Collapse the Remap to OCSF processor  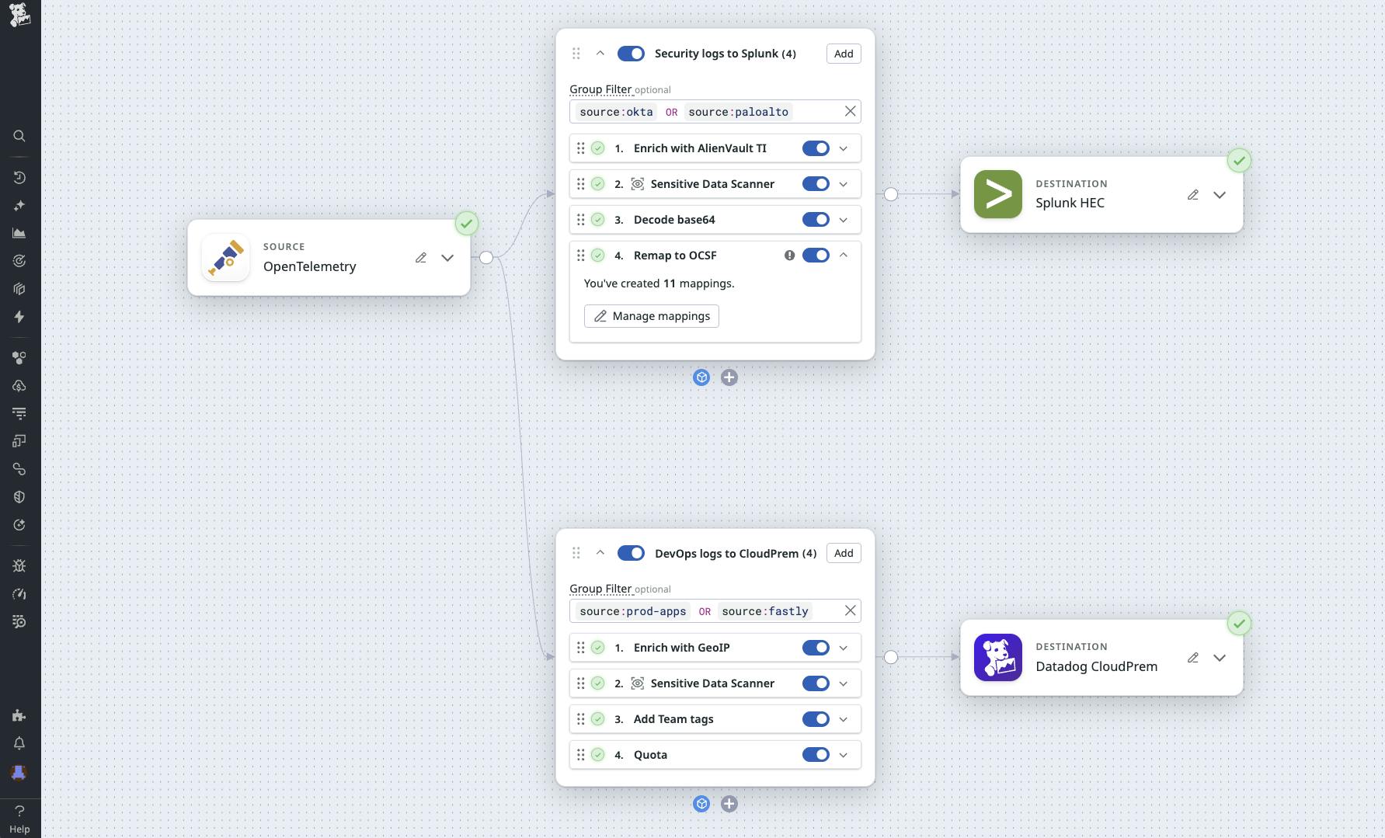(844, 255)
